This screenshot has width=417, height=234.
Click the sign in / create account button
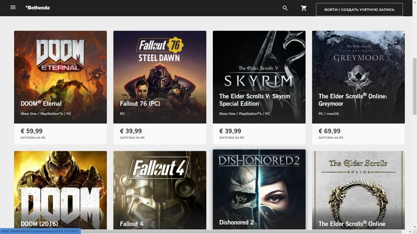coord(359,9)
